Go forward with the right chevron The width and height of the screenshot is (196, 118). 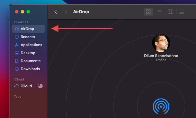pyautogui.click(x=66, y=12)
